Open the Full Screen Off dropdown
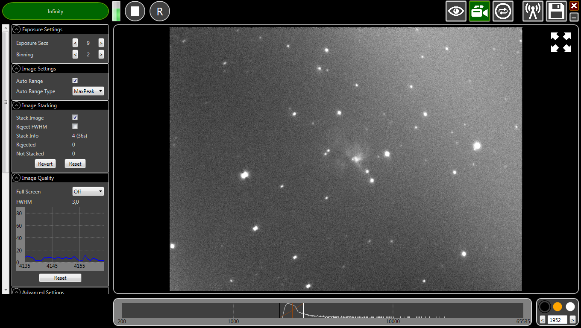The height and width of the screenshot is (328, 581). coord(88,192)
